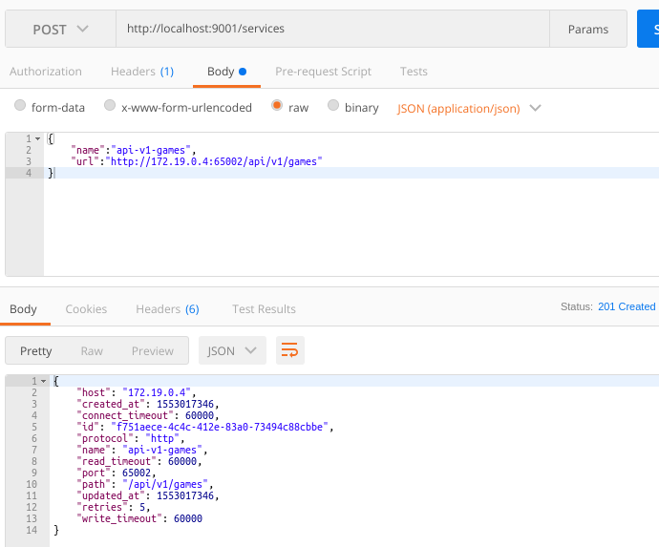Viewport: 659px width, 547px height.
Task: Open the Pre-request Script tab
Action: [x=323, y=72]
